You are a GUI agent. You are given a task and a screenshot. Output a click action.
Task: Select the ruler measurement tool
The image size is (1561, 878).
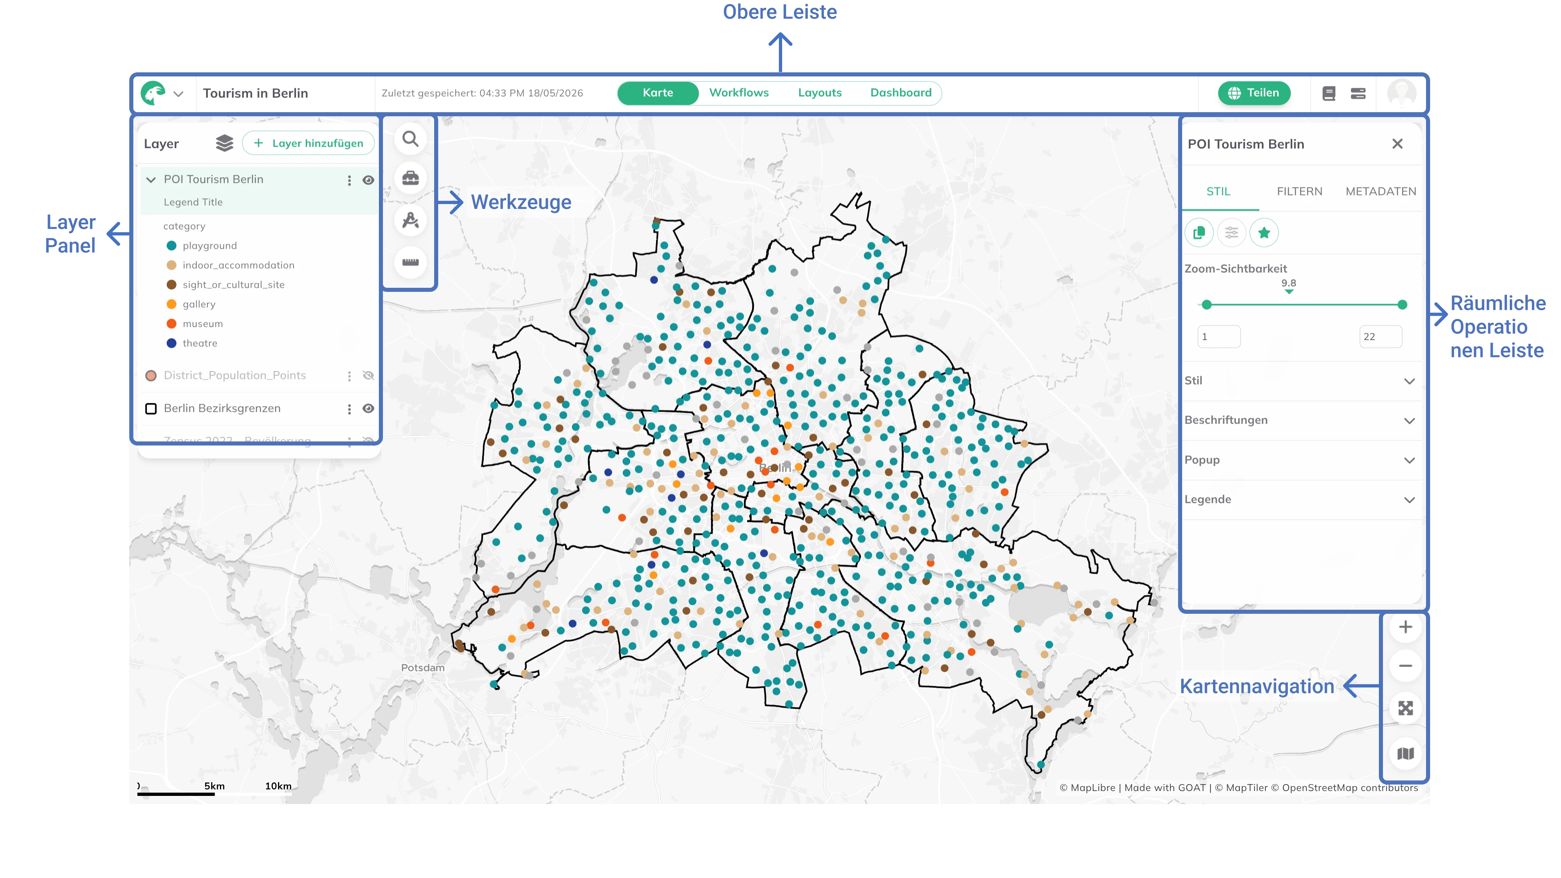pyautogui.click(x=410, y=262)
